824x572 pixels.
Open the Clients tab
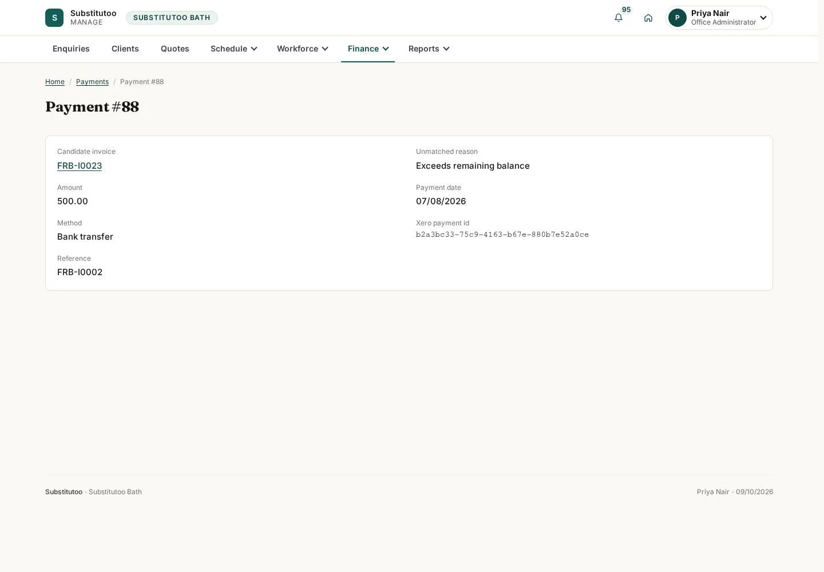coord(125,49)
